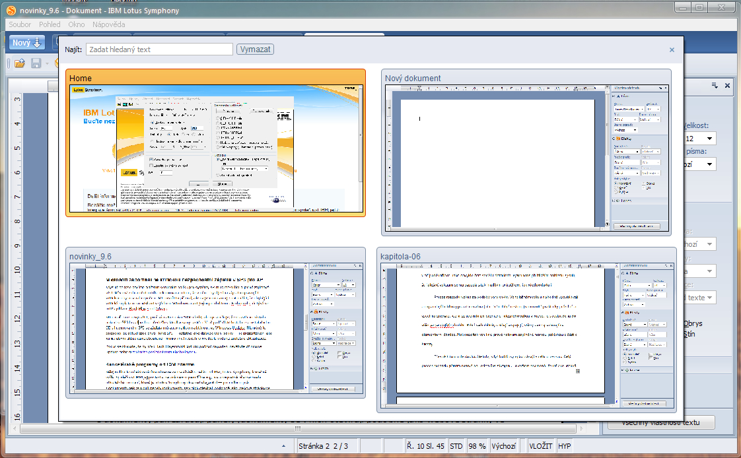This screenshot has width=741, height=458.
Task: Click the 'Výchozí' page style status entry
Action: tap(503, 445)
